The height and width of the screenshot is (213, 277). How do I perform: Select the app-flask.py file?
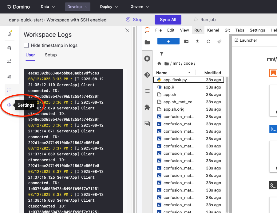(x=188, y=80)
